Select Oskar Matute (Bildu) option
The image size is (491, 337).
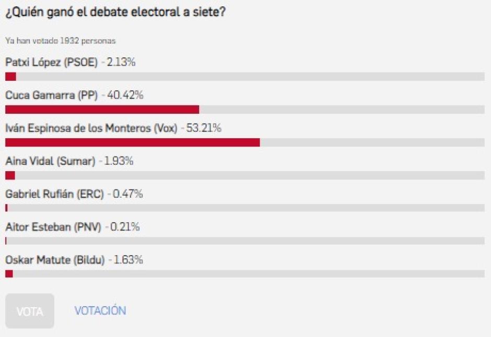coord(55,260)
